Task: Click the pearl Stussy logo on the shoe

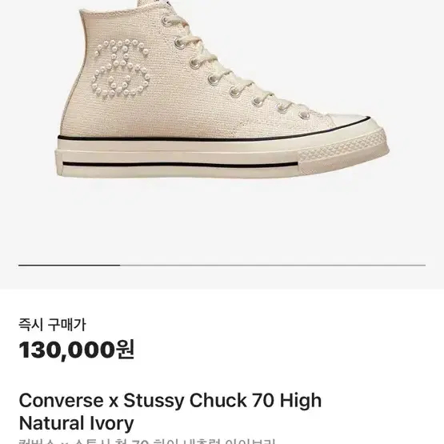Action: click(121, 69)
